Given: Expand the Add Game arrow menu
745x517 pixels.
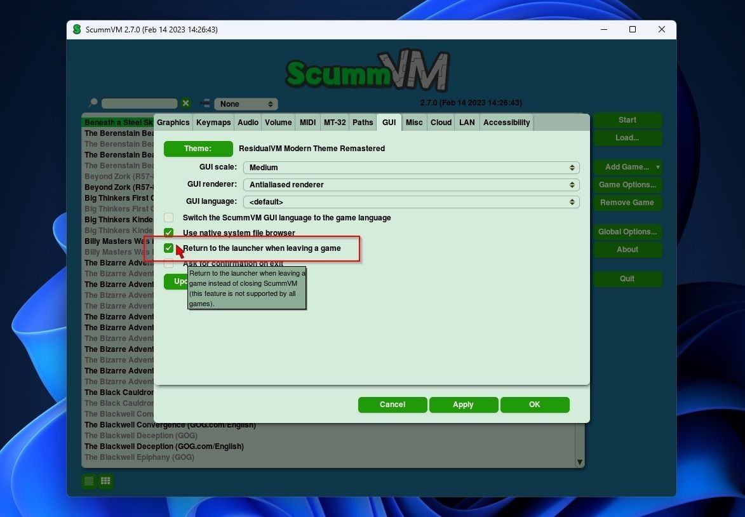Looking at the screenshot, I should (657, 167).
